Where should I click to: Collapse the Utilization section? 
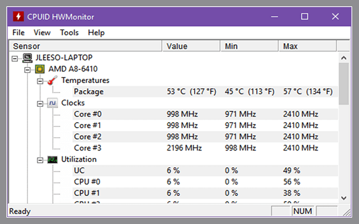point(40,160)
